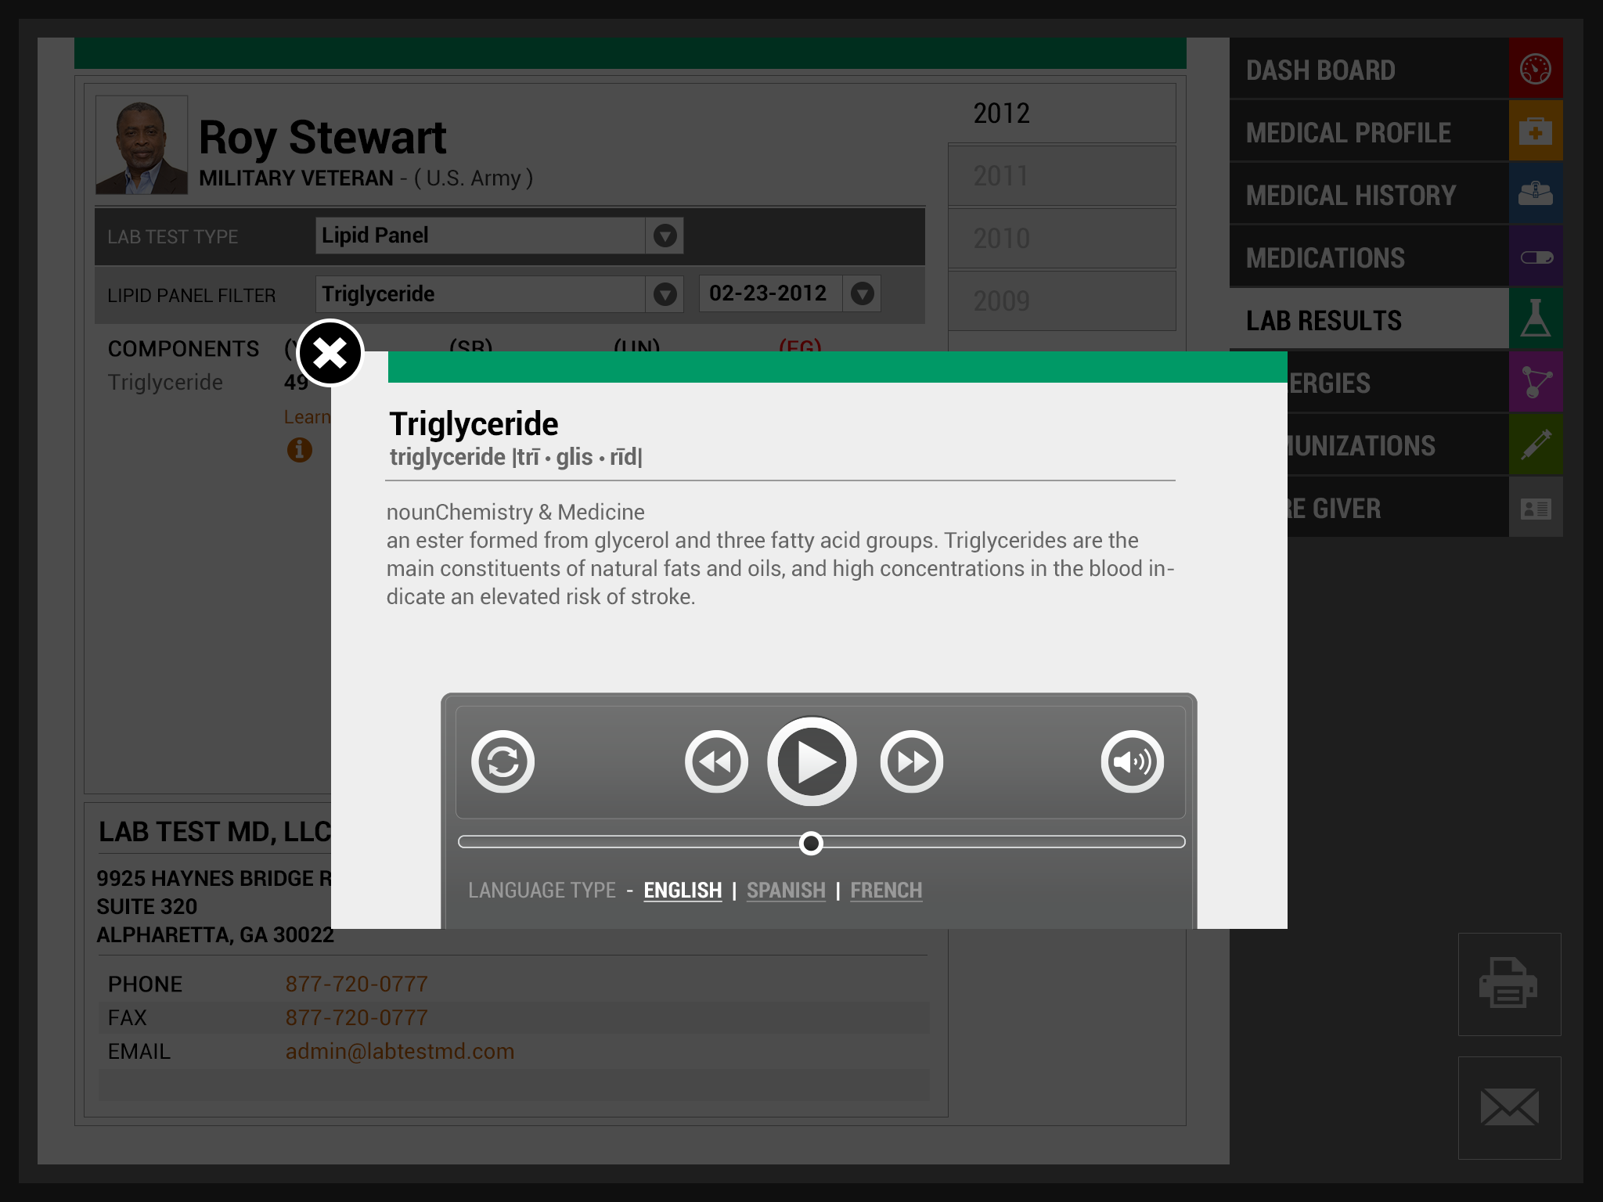Close the Triglyceride definition popup

330,353
